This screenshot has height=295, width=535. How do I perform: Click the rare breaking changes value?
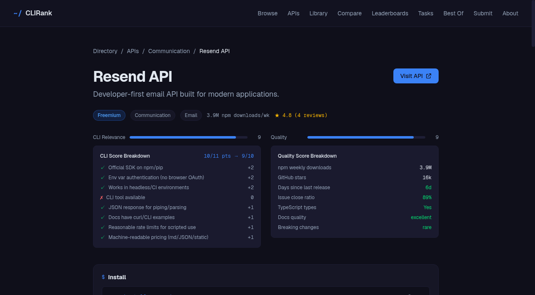tap(427, 227)
